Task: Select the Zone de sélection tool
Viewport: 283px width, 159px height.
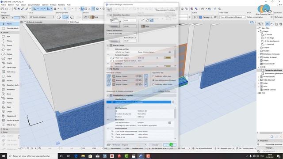Action: [10, 28]
